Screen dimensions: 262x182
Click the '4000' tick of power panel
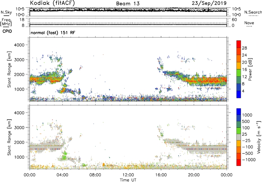click(19, 45)
